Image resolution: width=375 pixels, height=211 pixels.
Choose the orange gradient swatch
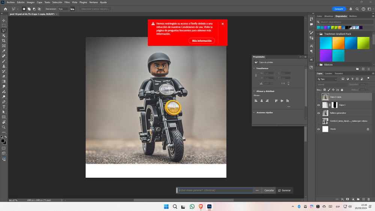339,43
